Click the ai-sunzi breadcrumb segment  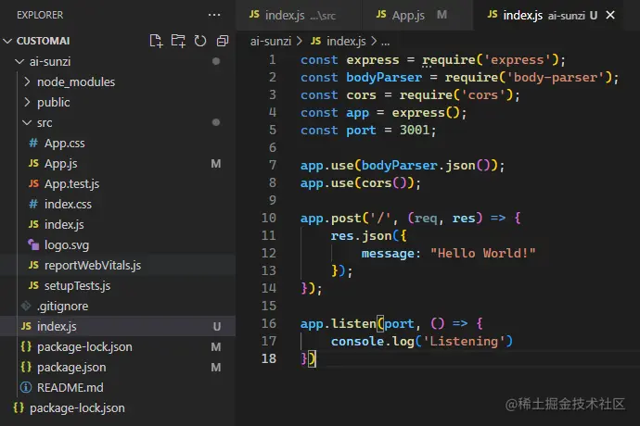(271, 41)
